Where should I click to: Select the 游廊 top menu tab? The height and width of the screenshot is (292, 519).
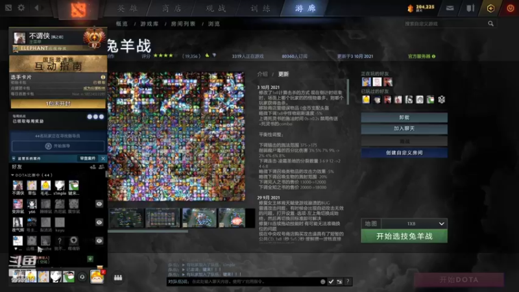(x=305, y=8)
